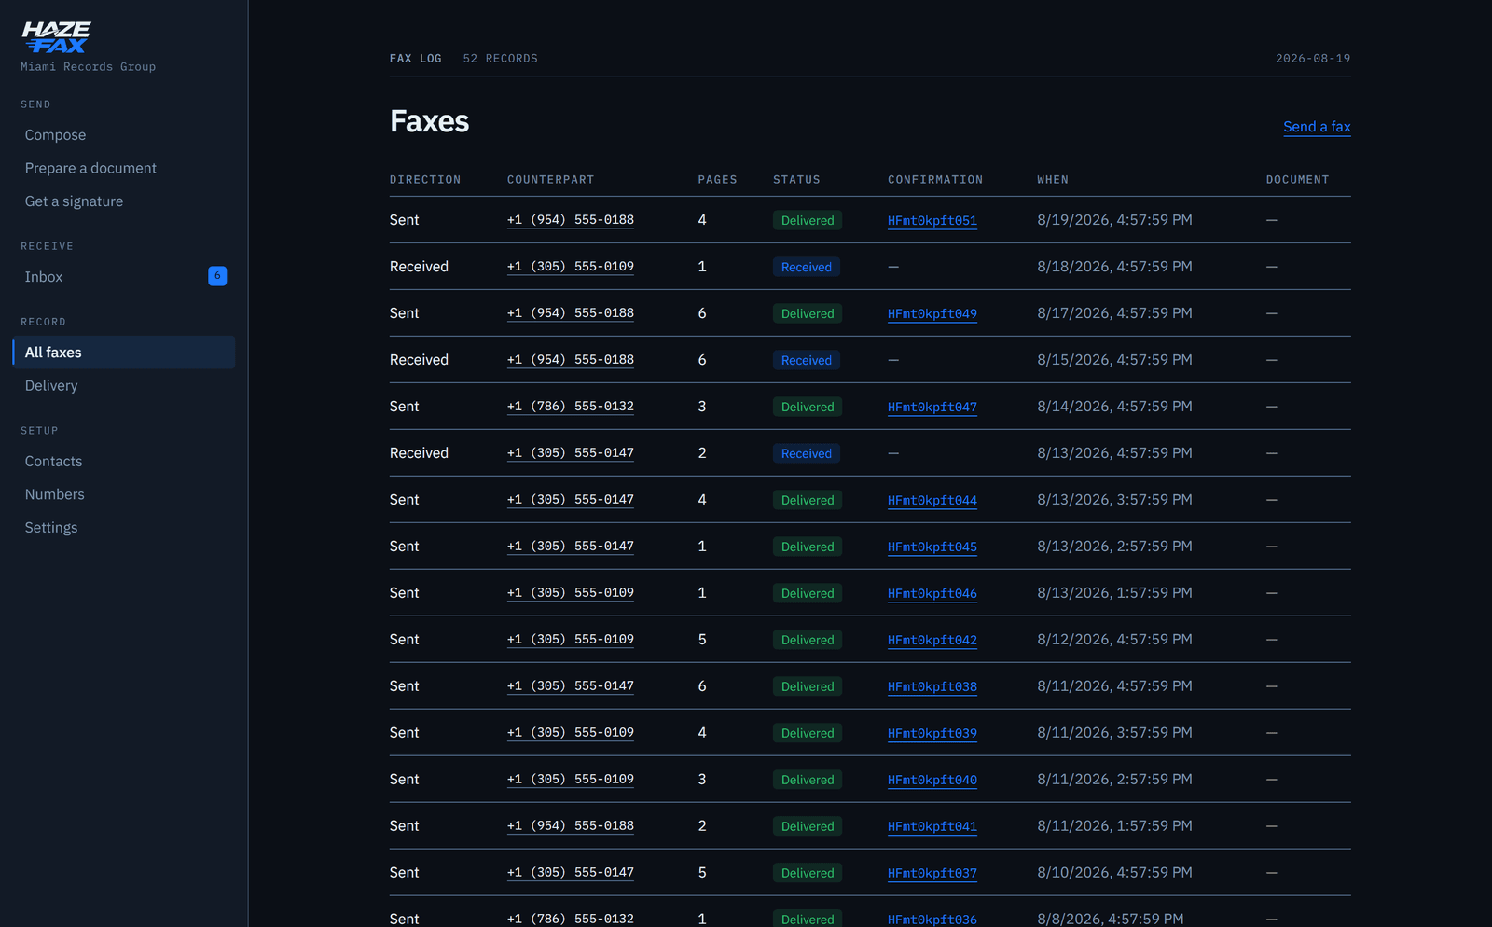Screen dimensions: 1492x927
Task: Go to Get a signature
Action: click(x=74, y=201)
